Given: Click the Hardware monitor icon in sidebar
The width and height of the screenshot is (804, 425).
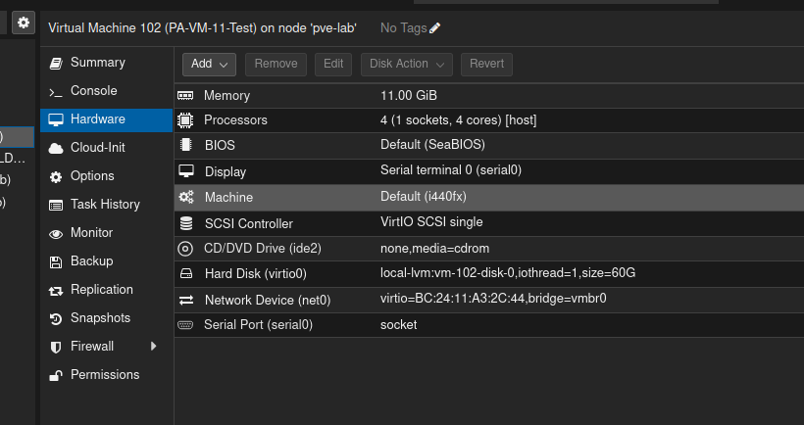Looking at the screenshot, I should coord(55,119).
